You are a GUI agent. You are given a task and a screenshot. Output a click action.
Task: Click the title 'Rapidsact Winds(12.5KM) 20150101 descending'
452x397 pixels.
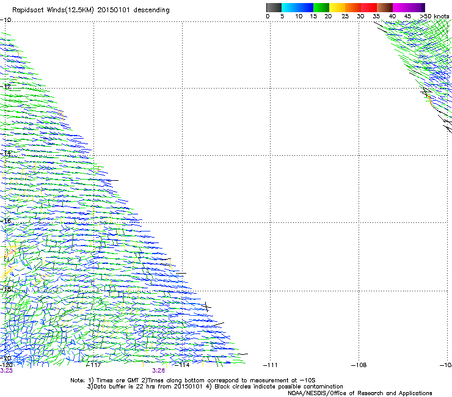pyautogui.click(x=91, y=10)
